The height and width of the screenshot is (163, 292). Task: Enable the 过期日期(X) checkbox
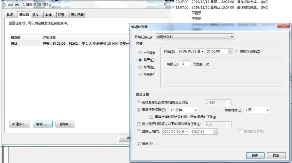click(139, 131)
